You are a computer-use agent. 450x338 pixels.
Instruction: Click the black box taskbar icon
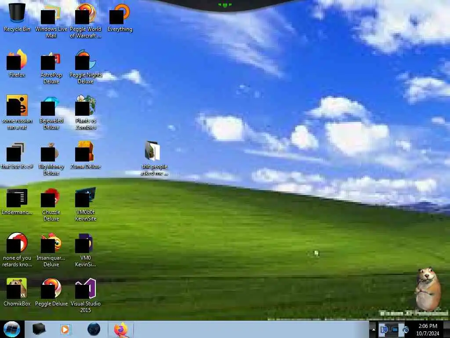point(39,329)
